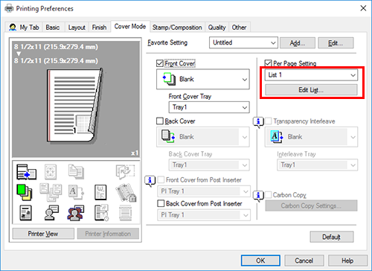Click the single-user authentication icon
Viewport: 372px width, 271px height.
coord(51,213)
